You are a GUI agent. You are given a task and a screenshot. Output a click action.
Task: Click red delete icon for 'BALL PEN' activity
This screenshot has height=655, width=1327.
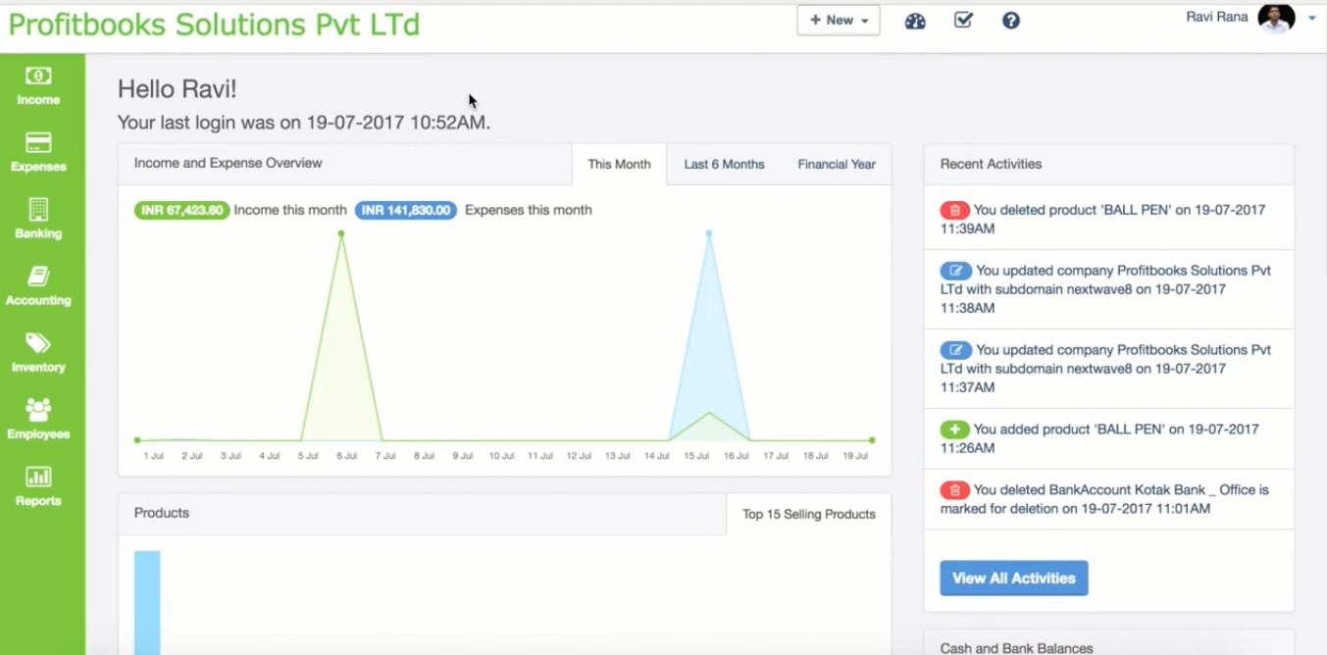coord(954,210)
